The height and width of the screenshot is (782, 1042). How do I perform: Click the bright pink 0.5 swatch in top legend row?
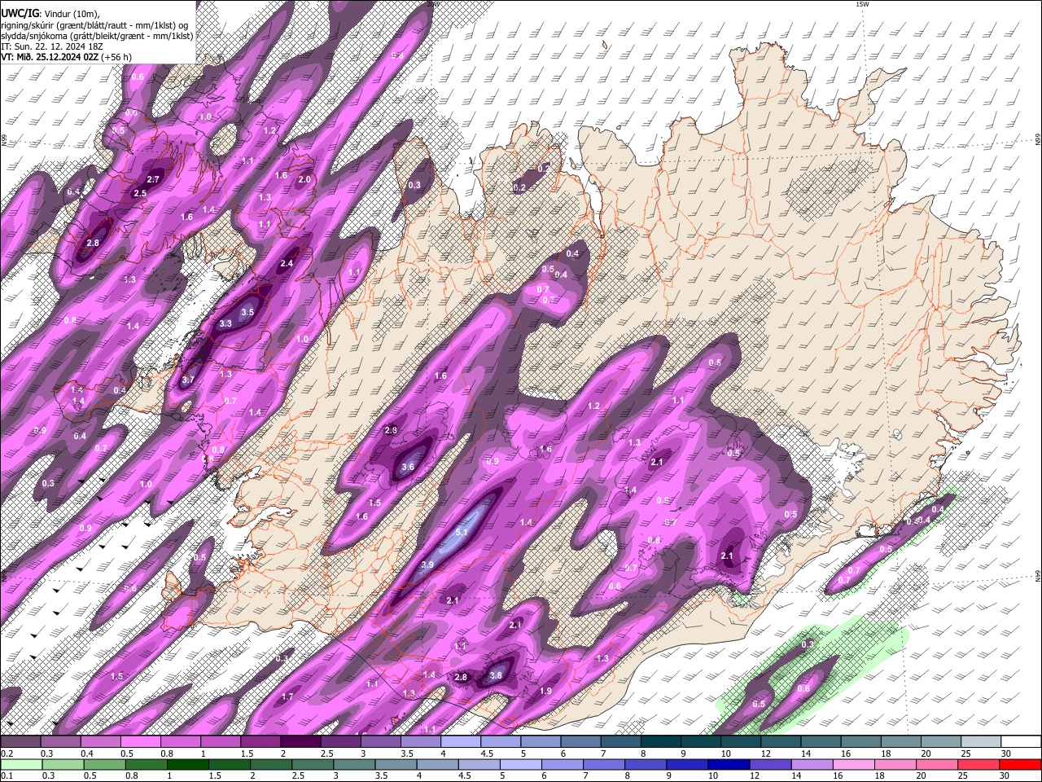coord(141,742)
